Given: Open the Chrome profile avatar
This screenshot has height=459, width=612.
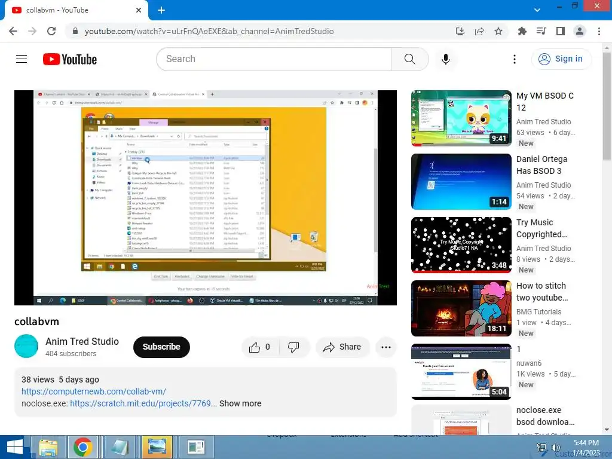Looking at the screenshot, I should (580, 31).
